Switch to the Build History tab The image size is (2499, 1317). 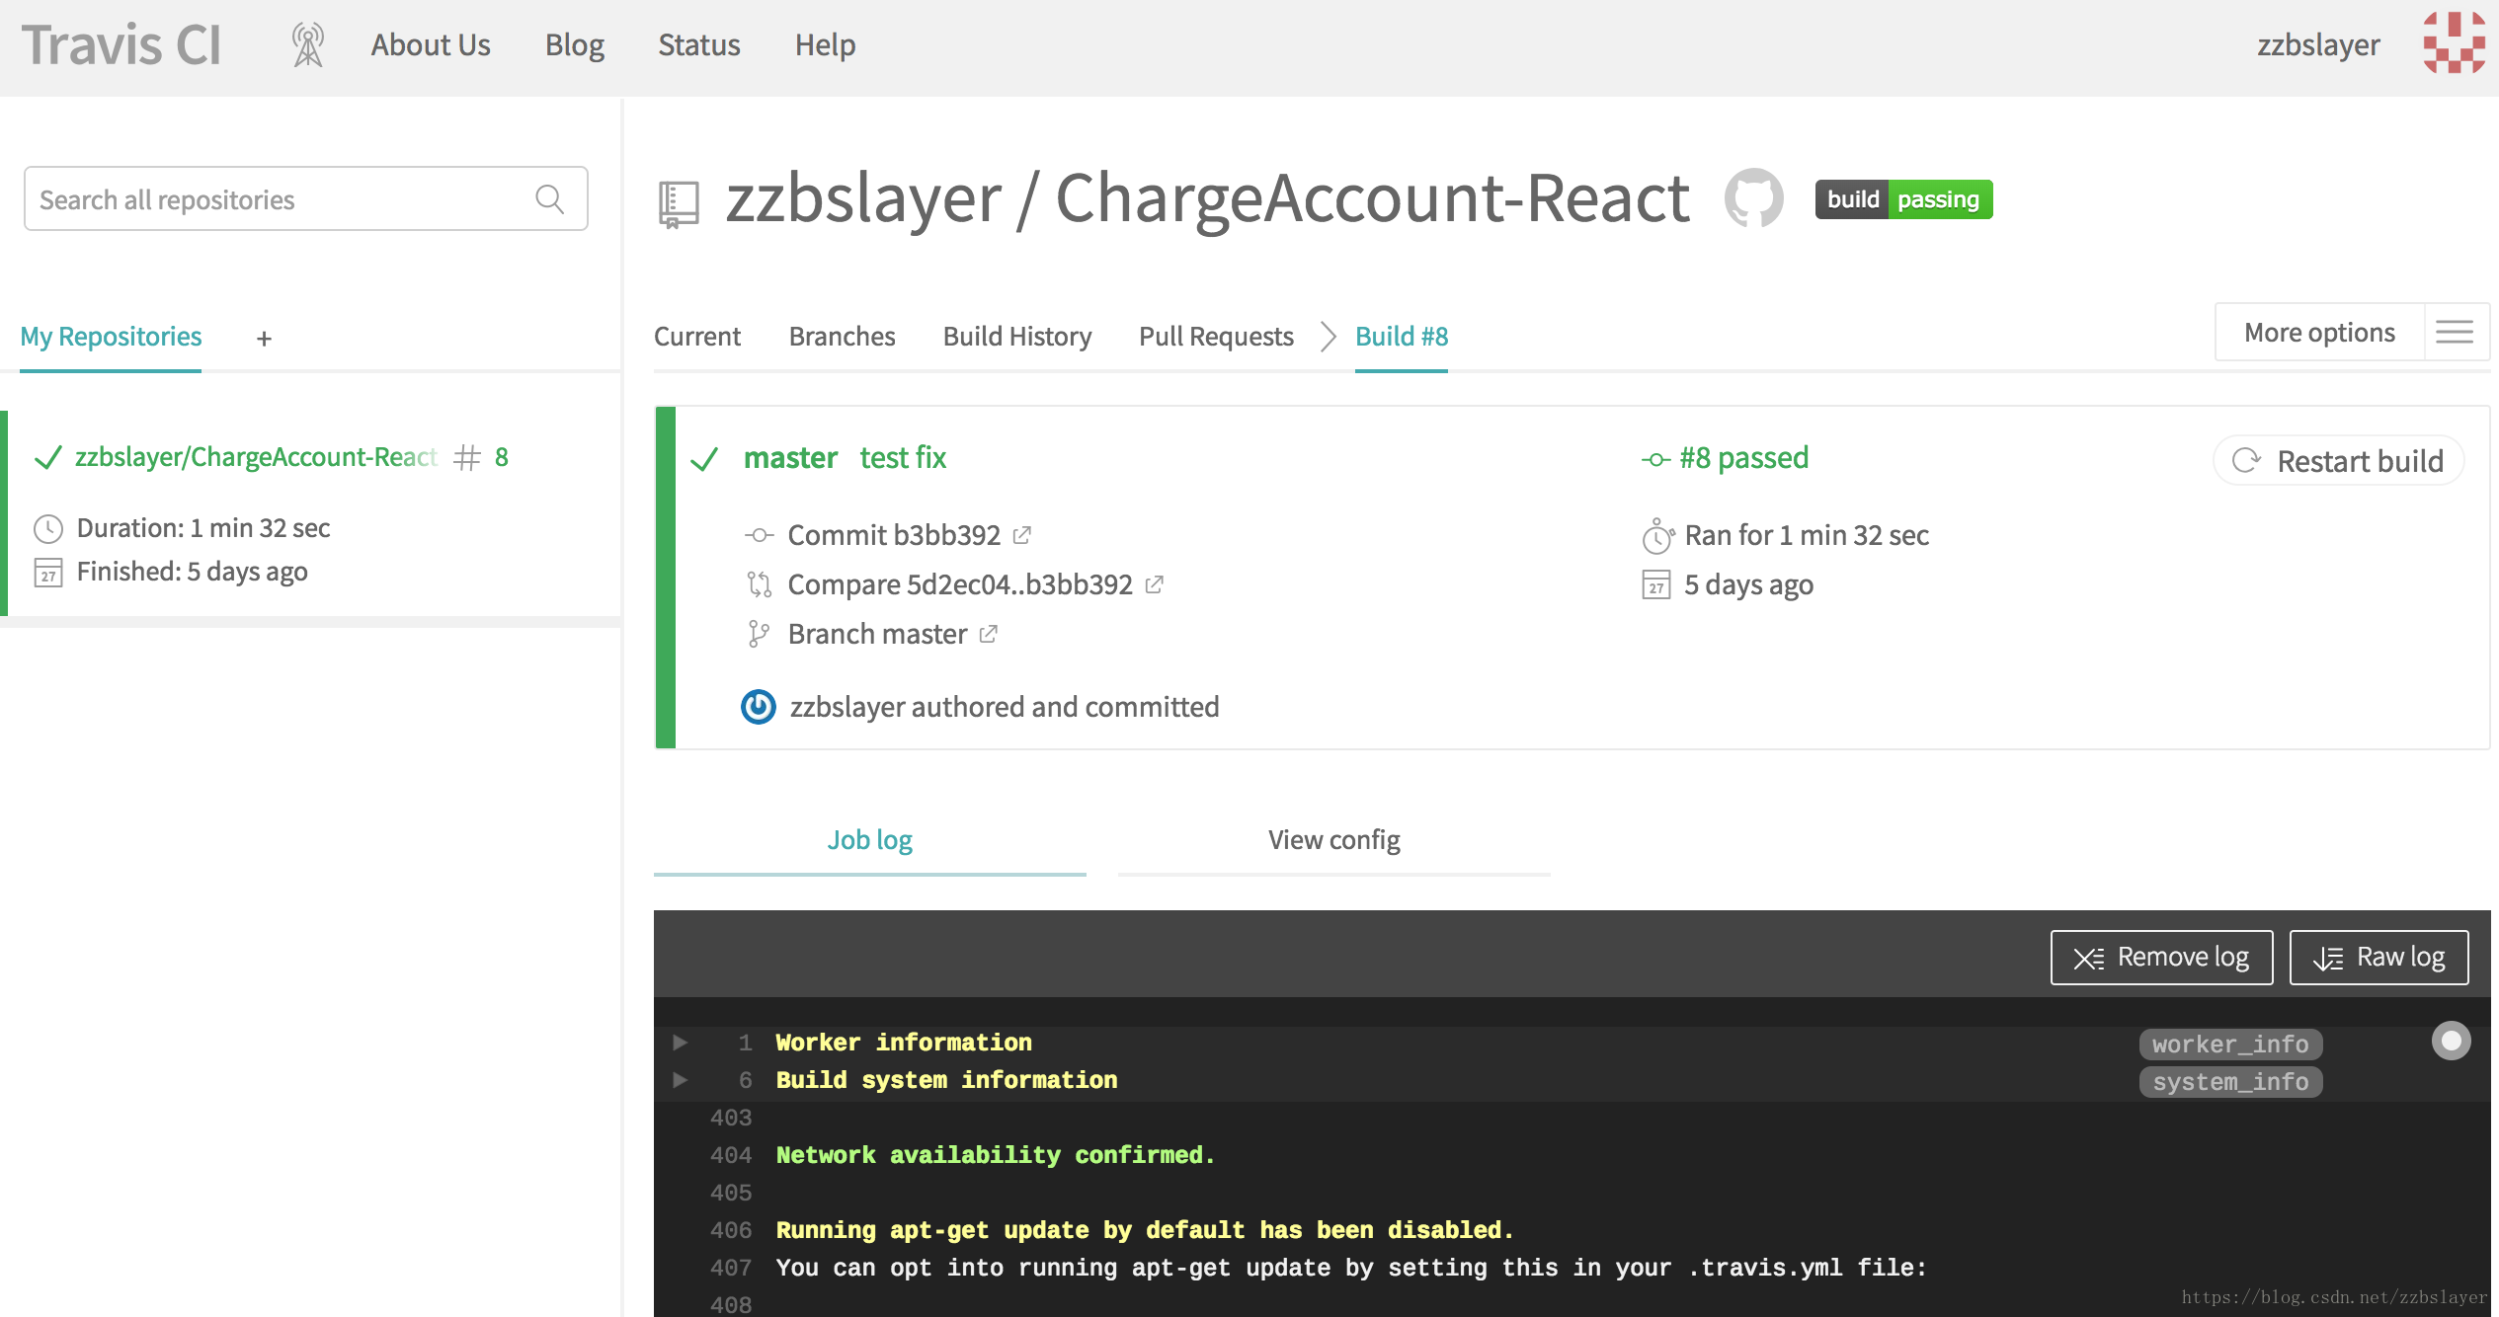[1016, 337]
